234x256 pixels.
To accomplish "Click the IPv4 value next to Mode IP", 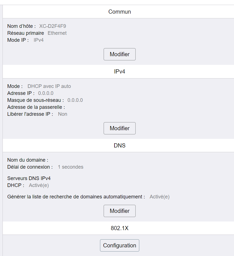I will point(38,40).
